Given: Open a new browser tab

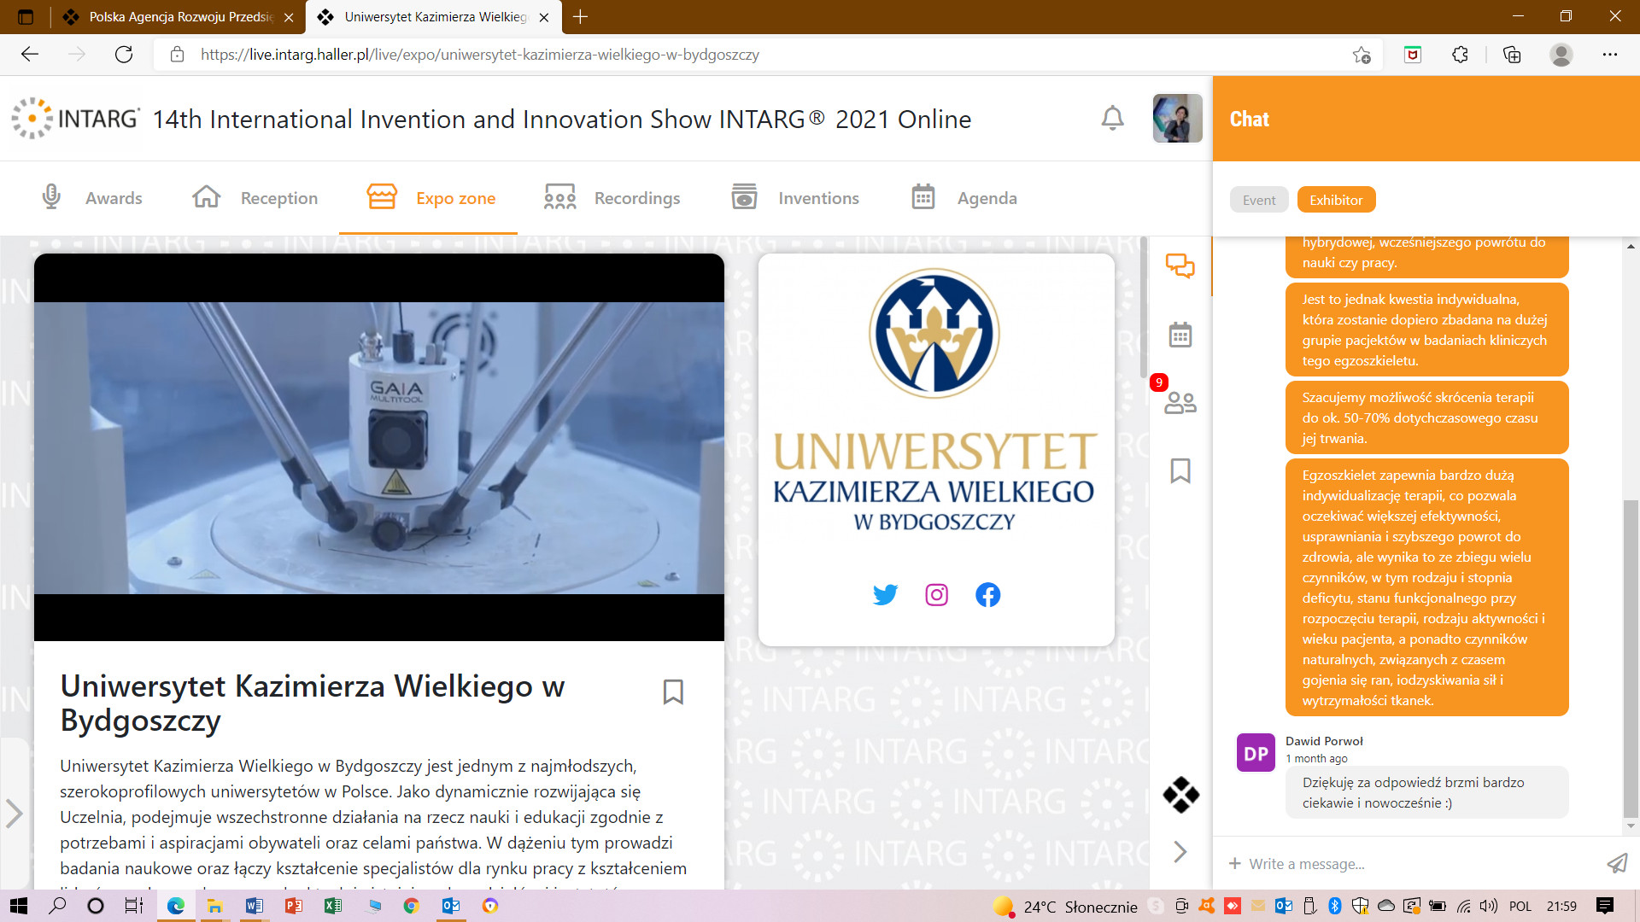Looking at the screenshot, I should point(580,17).
